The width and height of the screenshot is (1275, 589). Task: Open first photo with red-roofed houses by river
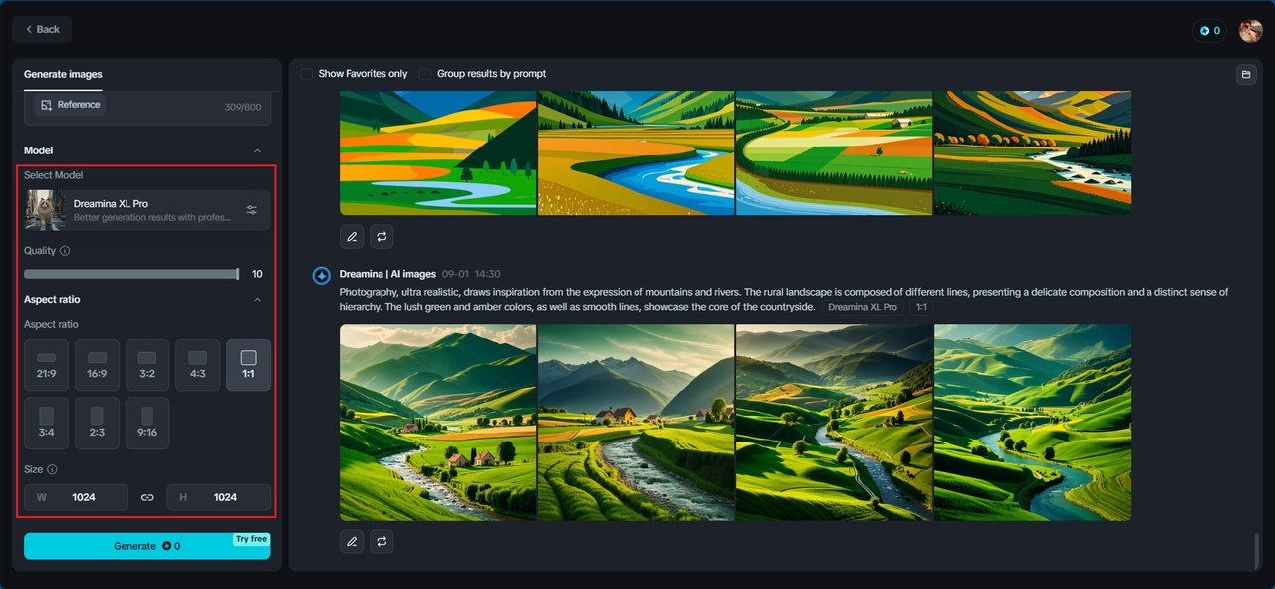click(438, 423)
